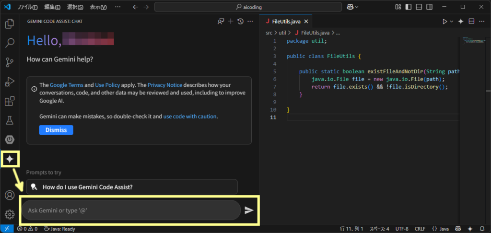Image resolution: width=491 pixels, height=233 pixels.
Task: Click the Gemini sparkle in status bar
Action: pos(470,229)
